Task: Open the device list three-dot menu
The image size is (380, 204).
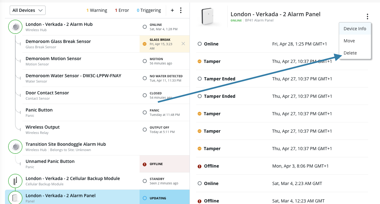Action: pyautogui.click(x=180, y=10)
